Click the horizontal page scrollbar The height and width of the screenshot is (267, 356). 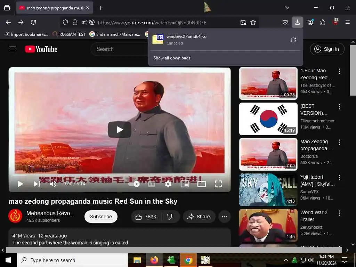(174, 250)
